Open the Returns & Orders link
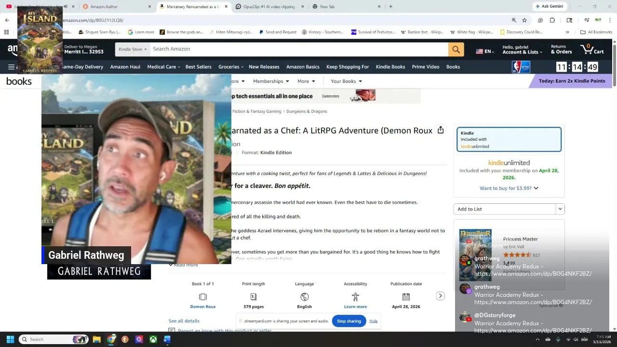Screen dimensions: 617x347 point(561,49)
